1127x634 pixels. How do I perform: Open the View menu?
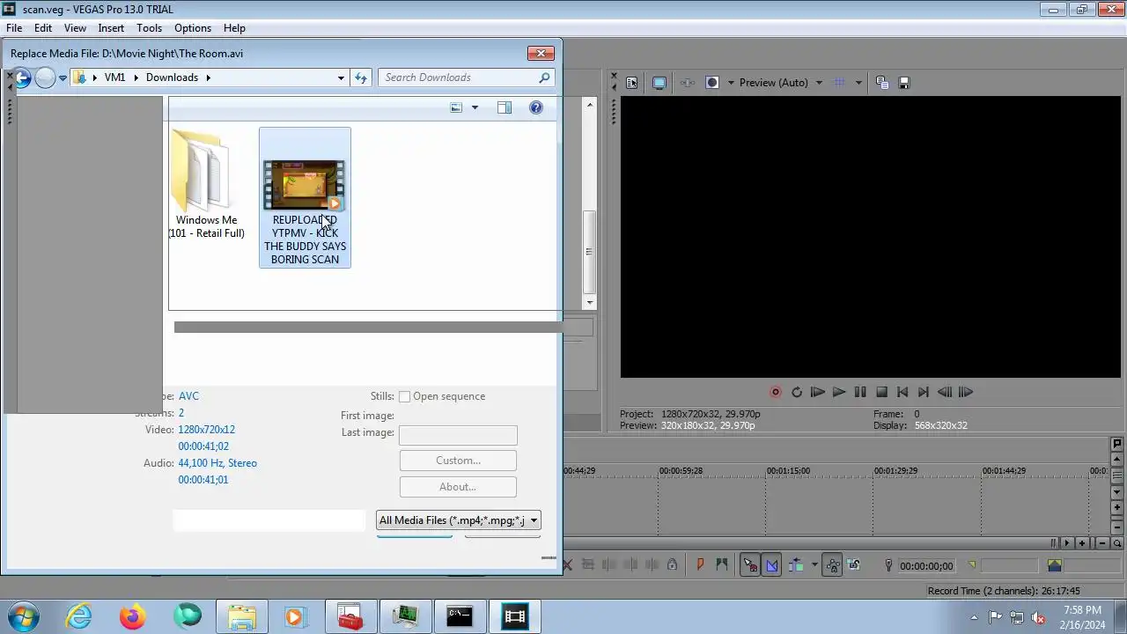click(75, 28)
